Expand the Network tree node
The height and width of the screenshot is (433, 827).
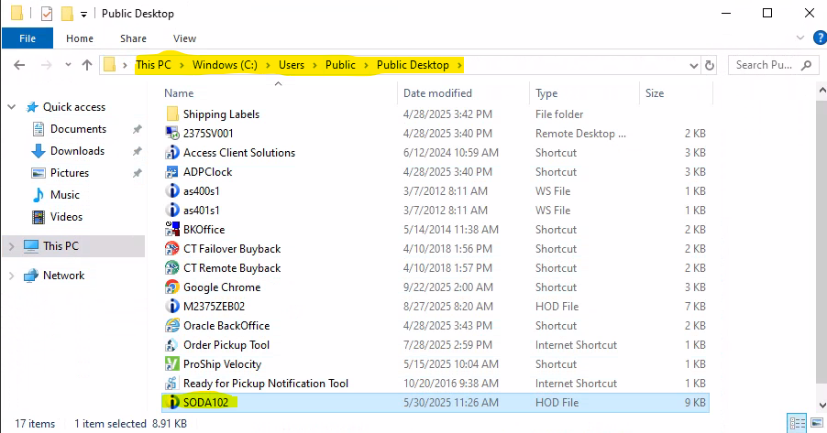pos(12,276)
